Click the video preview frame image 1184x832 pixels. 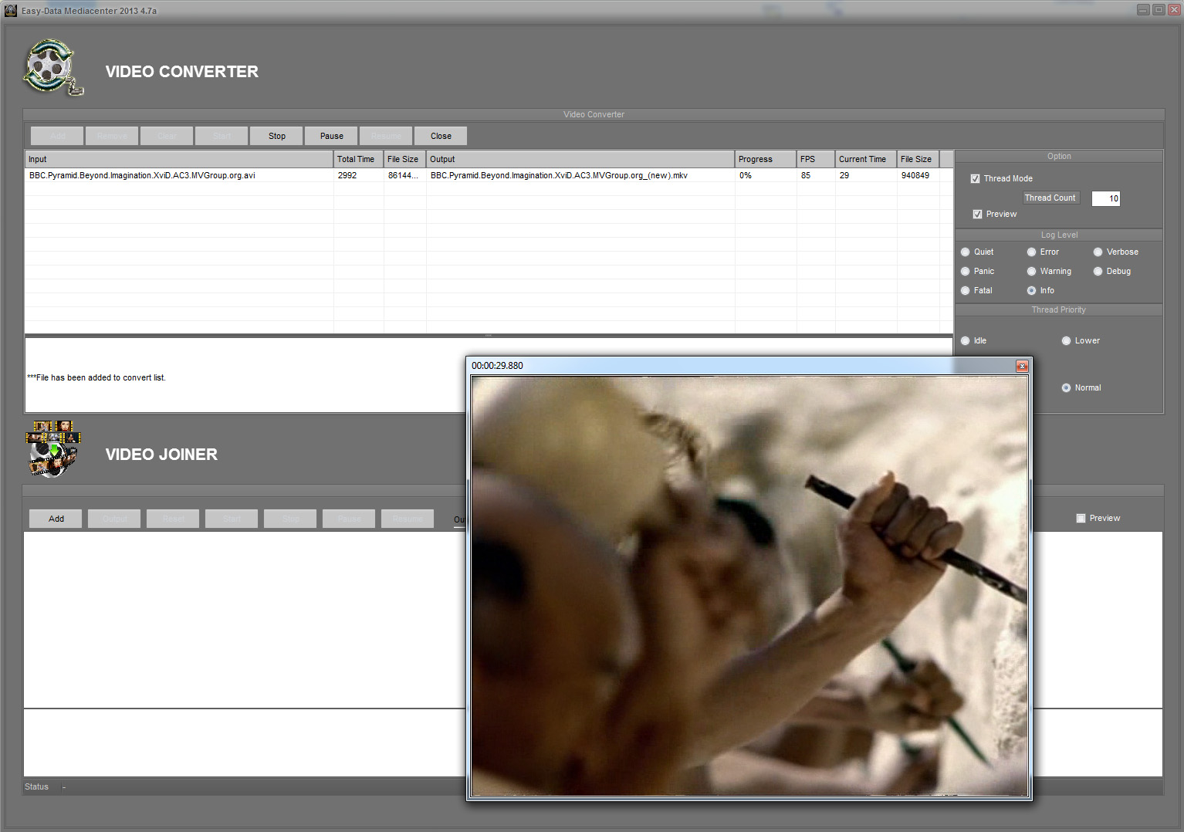(x=749, y=585)
